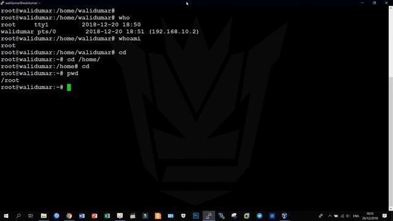Open Photoshop from the taskbar
The image size is (393, 221).
pyautogui.click(x=196, y=215)
